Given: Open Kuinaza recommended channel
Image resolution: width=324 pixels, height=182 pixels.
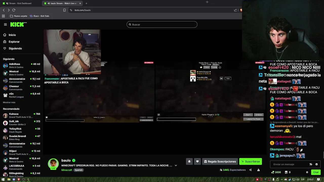Looking at the screenshot, I should (x=22, y=115).
